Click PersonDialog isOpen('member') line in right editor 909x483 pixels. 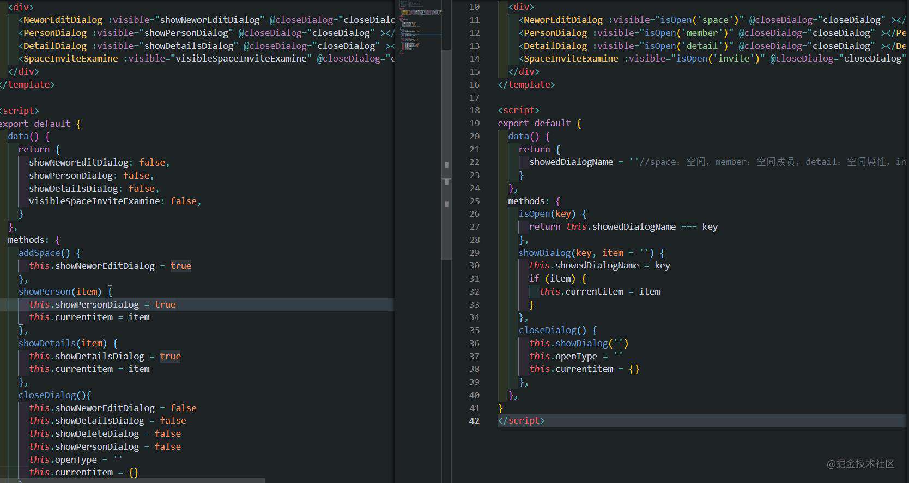point(712,33)
